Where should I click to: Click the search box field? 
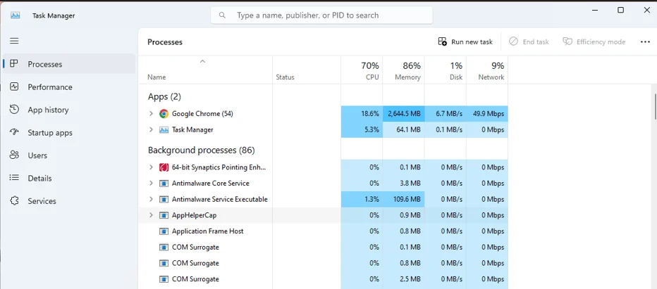pos(321,15)
